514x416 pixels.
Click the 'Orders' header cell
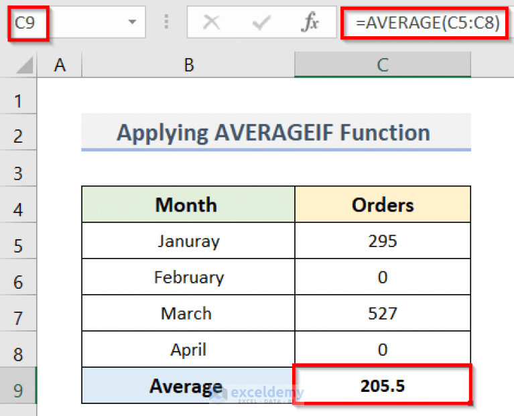pos(383,204)
